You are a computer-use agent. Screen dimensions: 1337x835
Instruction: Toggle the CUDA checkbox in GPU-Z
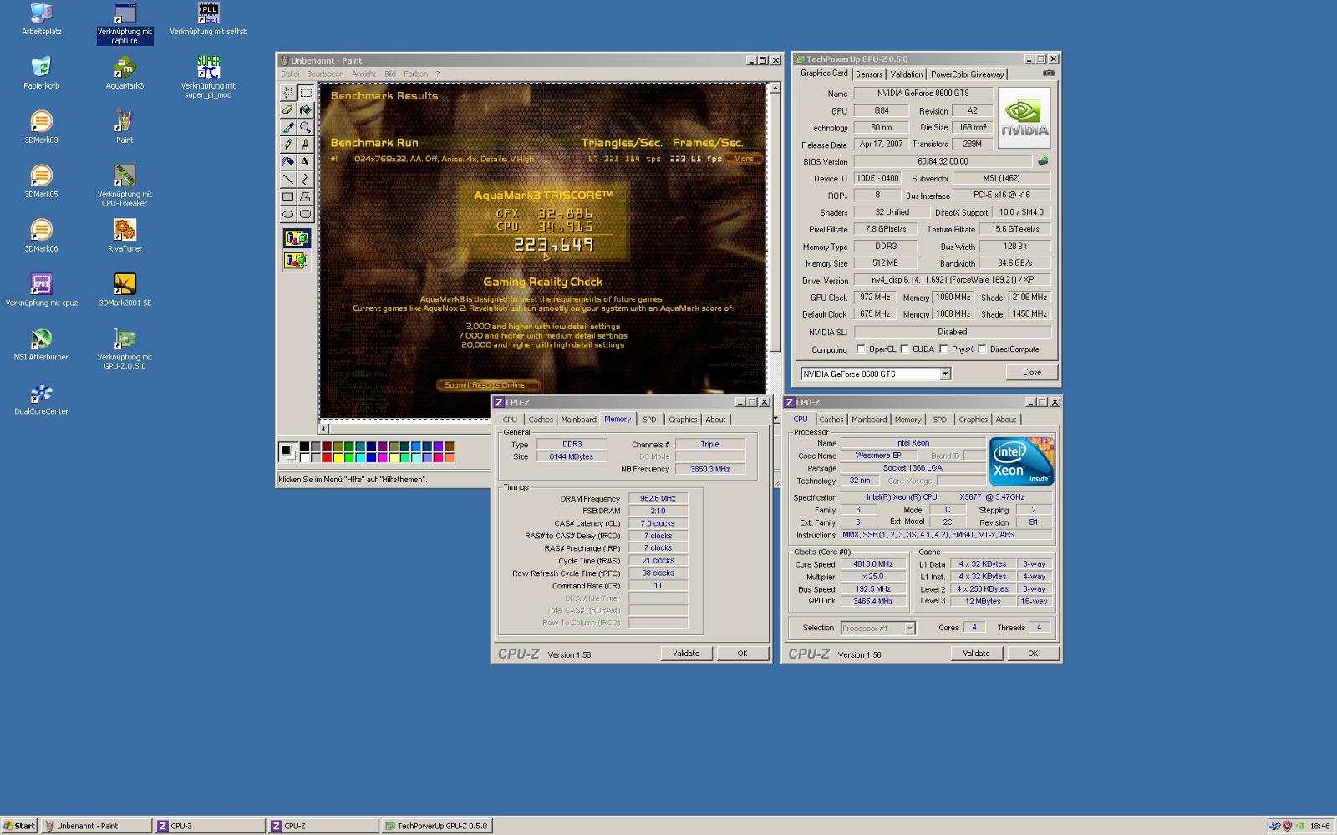[x=904, y=349]
